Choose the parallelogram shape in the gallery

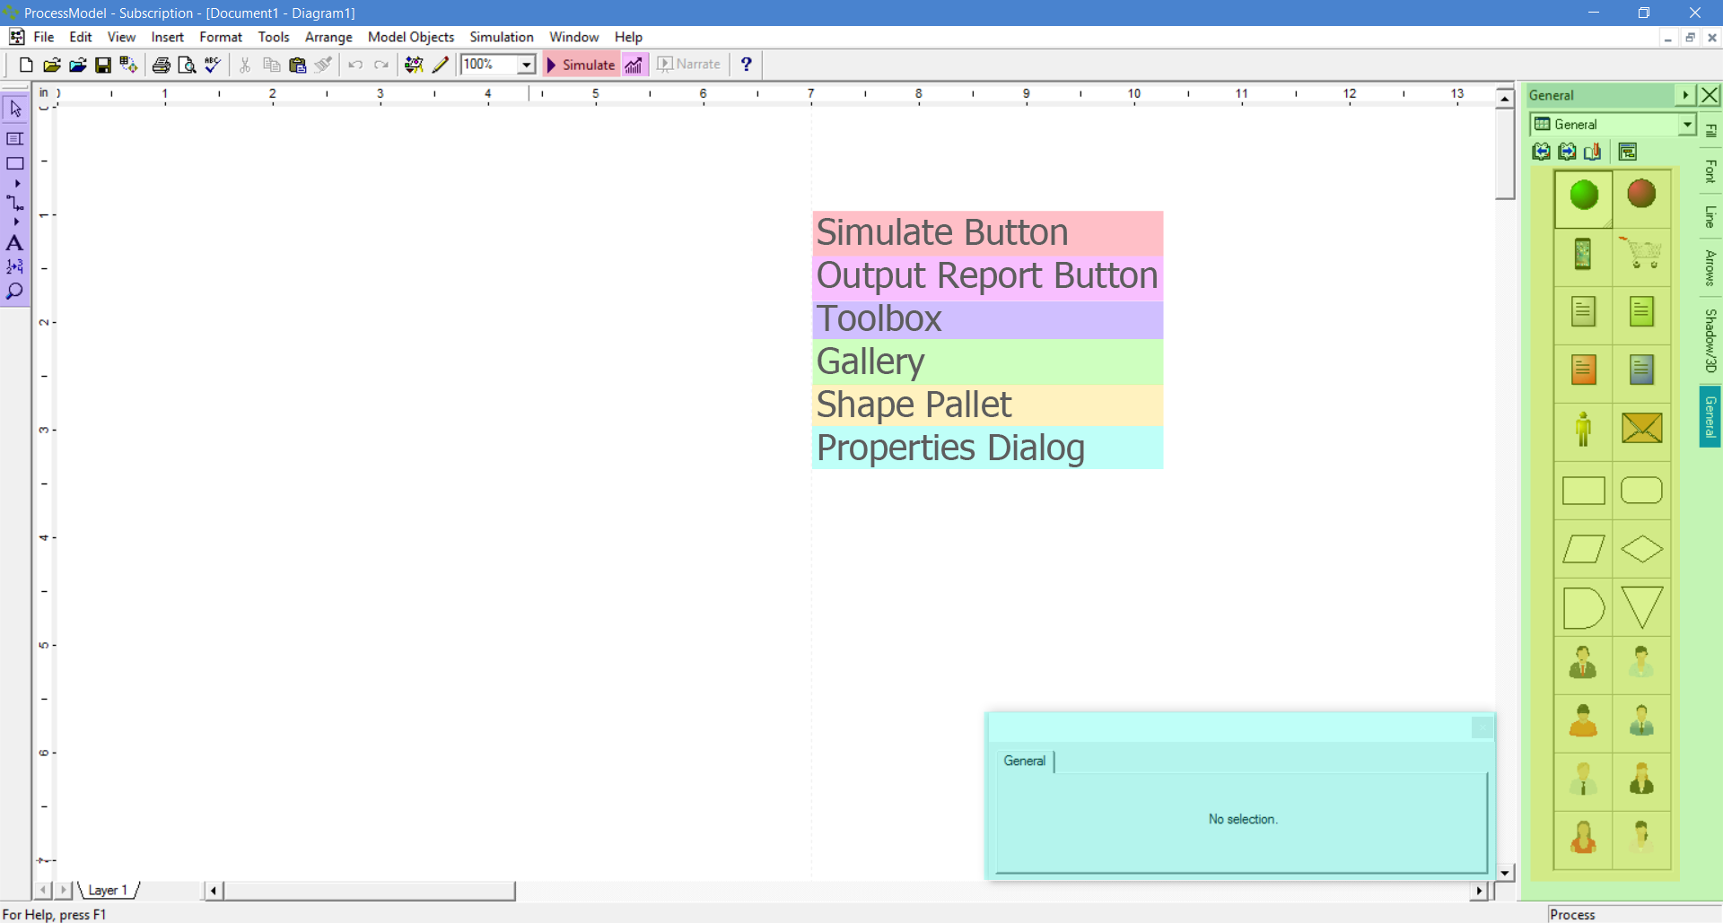point(1584,549)
